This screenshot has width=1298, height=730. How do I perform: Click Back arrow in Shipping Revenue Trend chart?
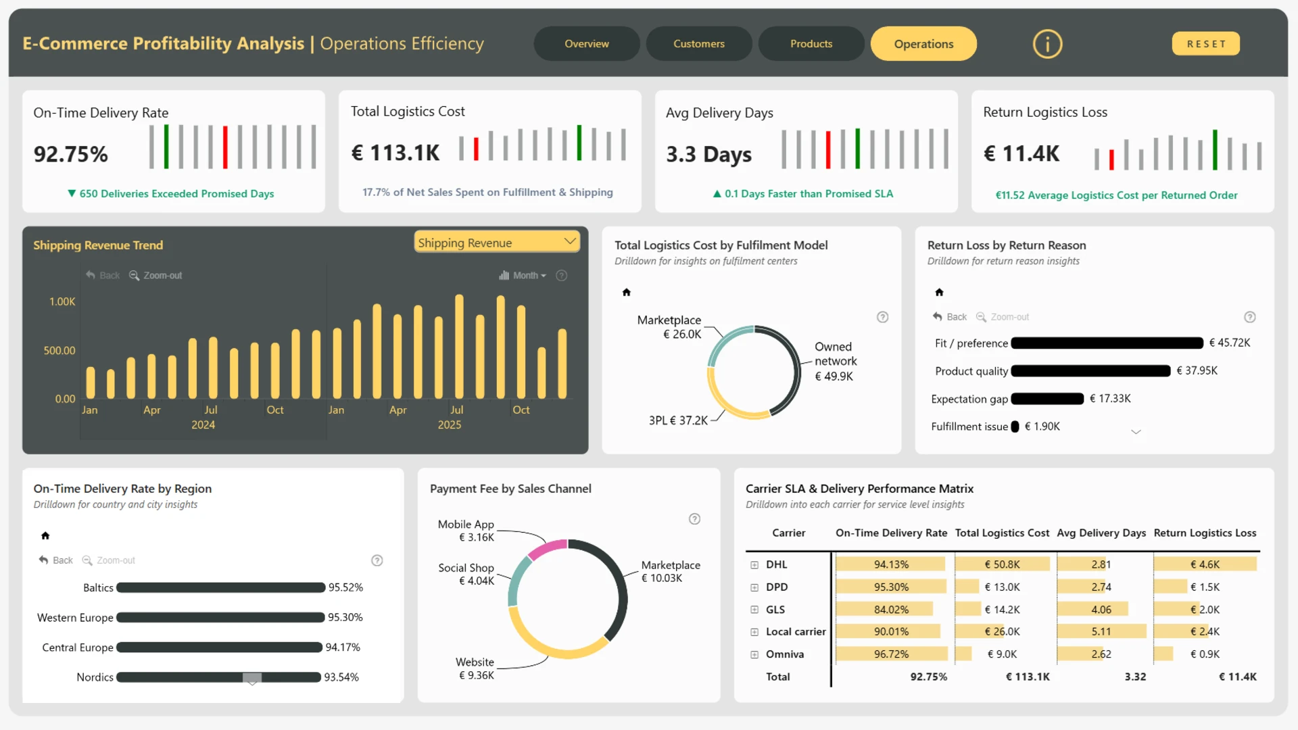coord(103,275)
